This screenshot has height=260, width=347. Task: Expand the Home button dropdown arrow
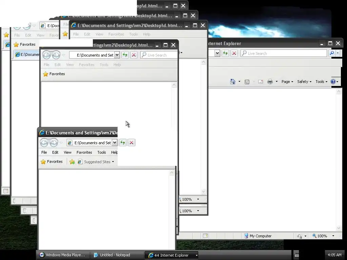point(239,82)
